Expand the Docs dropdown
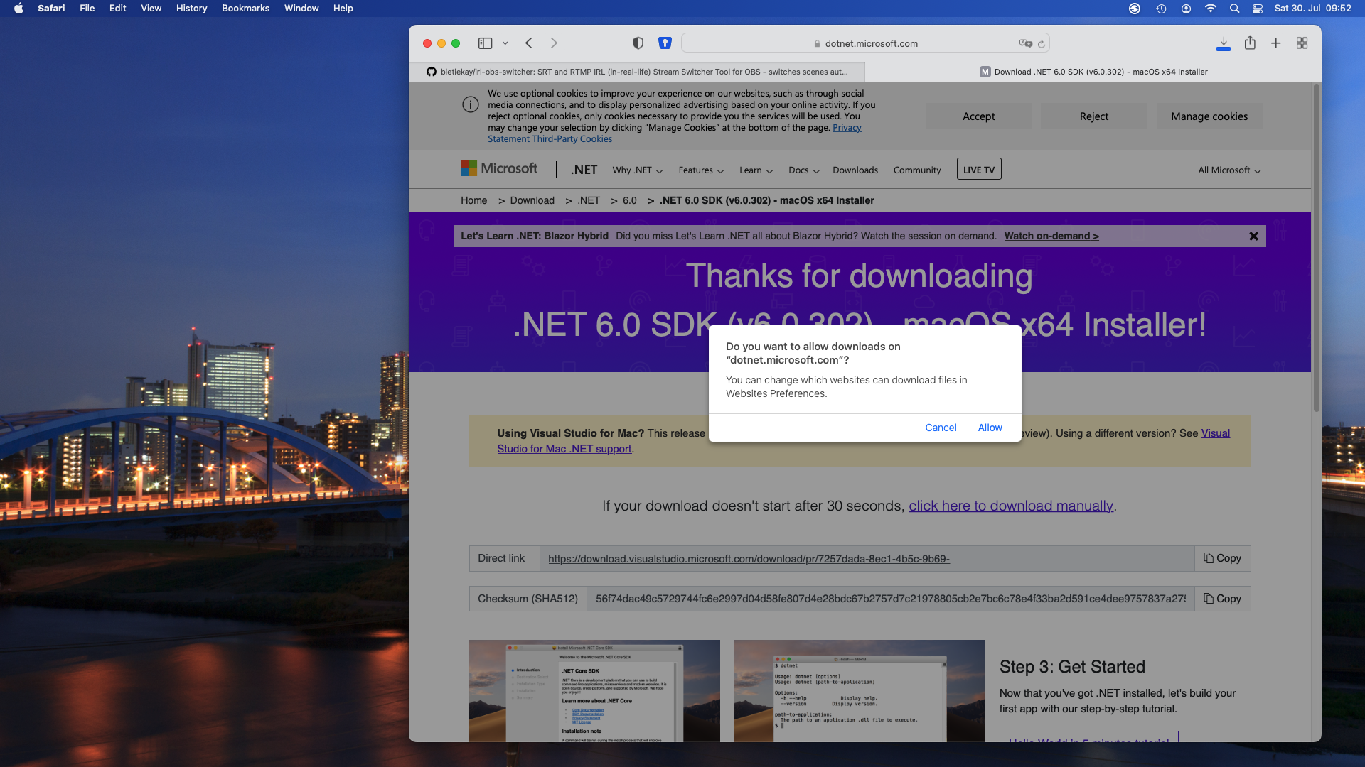 pyautogui.click(x=803, y=170)
